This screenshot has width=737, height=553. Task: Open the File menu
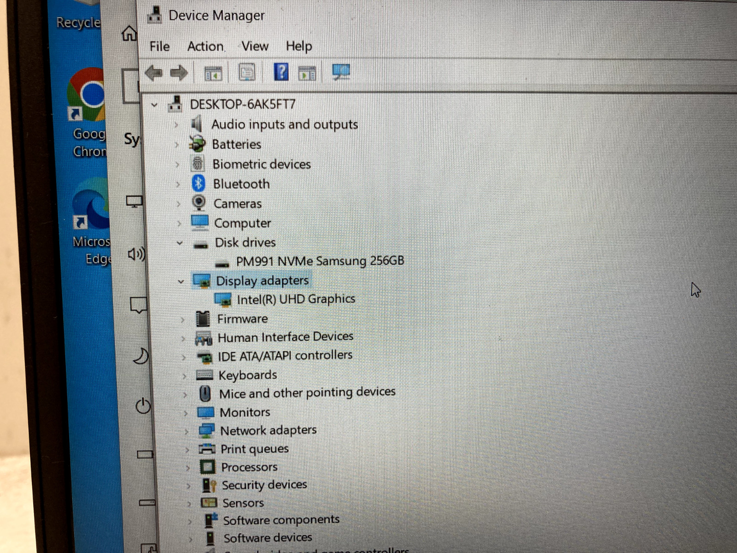pos(159,47)
